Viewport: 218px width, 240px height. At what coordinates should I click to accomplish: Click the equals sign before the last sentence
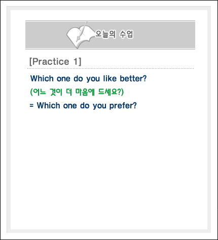click(31, 106)
